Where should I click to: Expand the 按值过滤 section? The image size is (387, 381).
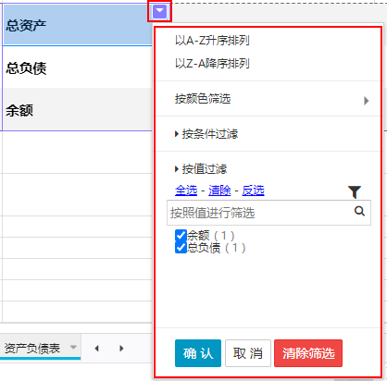point(201,168)
